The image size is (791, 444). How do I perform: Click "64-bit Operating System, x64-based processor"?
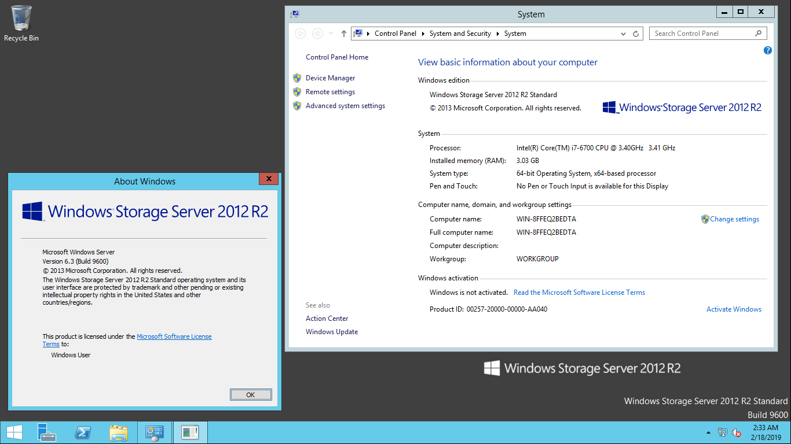[x=586, y=173]
